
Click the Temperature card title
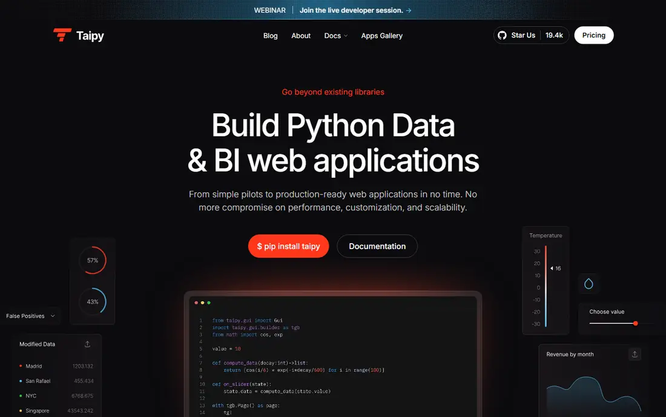pos(546,236)
